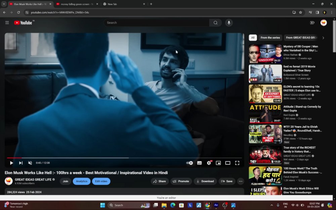Skip to the next video
Image resolution: width=336 pixels, height=210 pixels.
21,163
